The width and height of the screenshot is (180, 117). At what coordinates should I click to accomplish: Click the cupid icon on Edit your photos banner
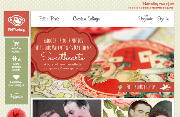(x=165, y=87)
